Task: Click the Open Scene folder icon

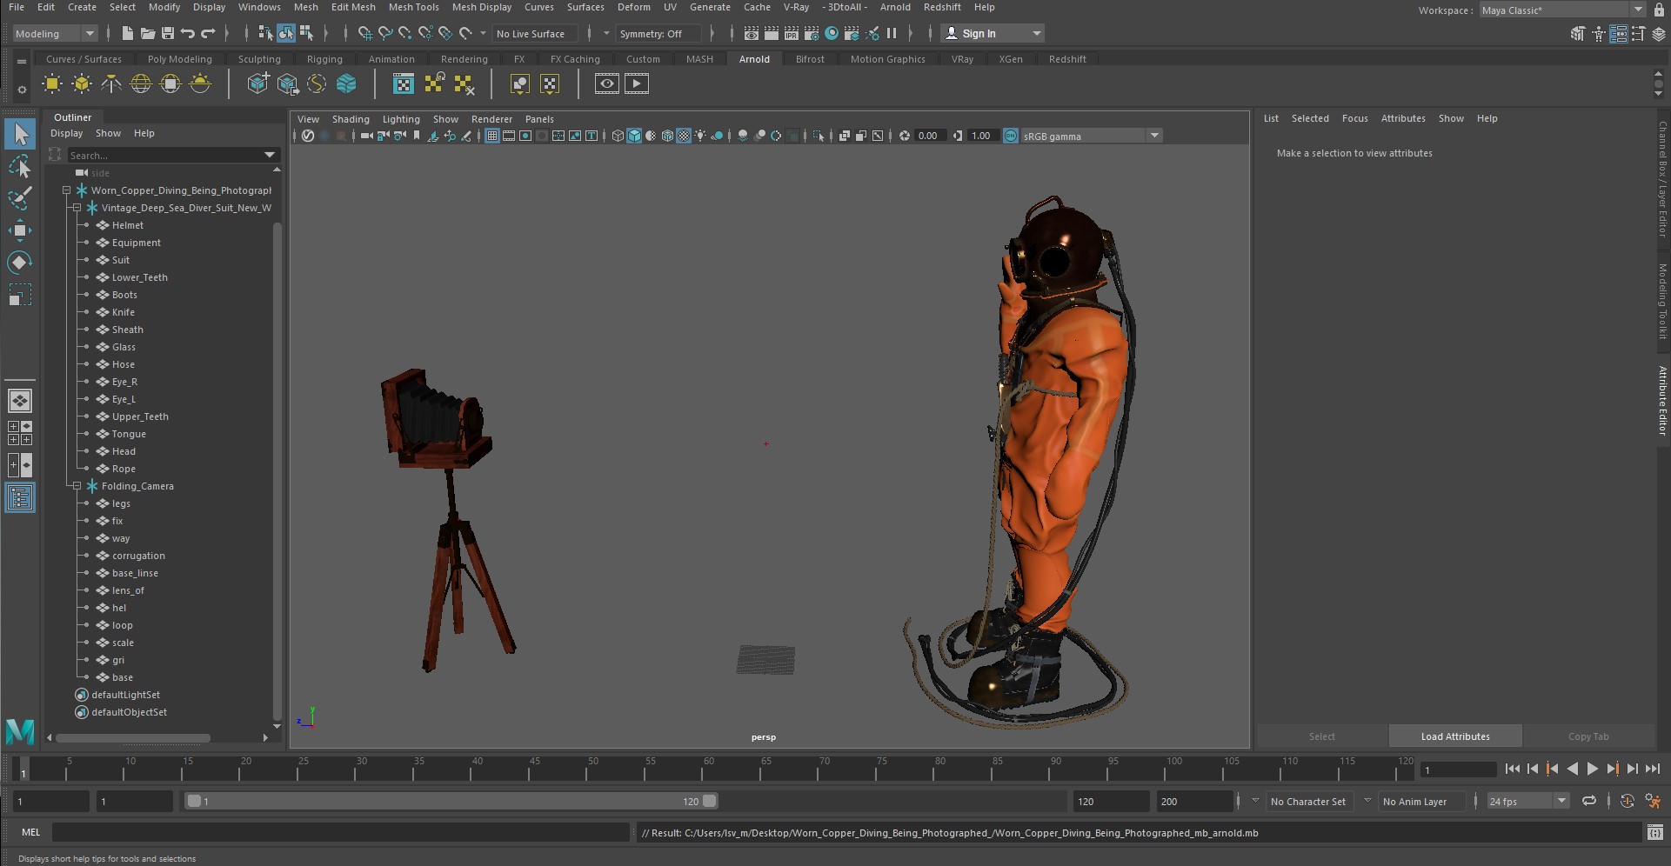Action: pos(148,33)
